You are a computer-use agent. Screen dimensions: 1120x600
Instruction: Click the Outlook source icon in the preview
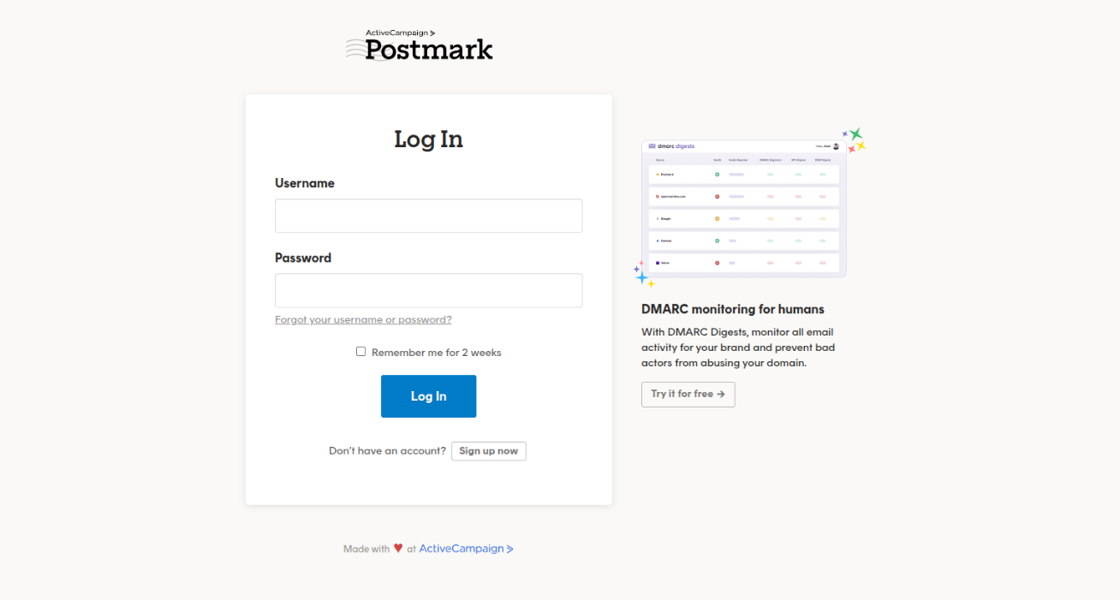(x=658, y=241)
